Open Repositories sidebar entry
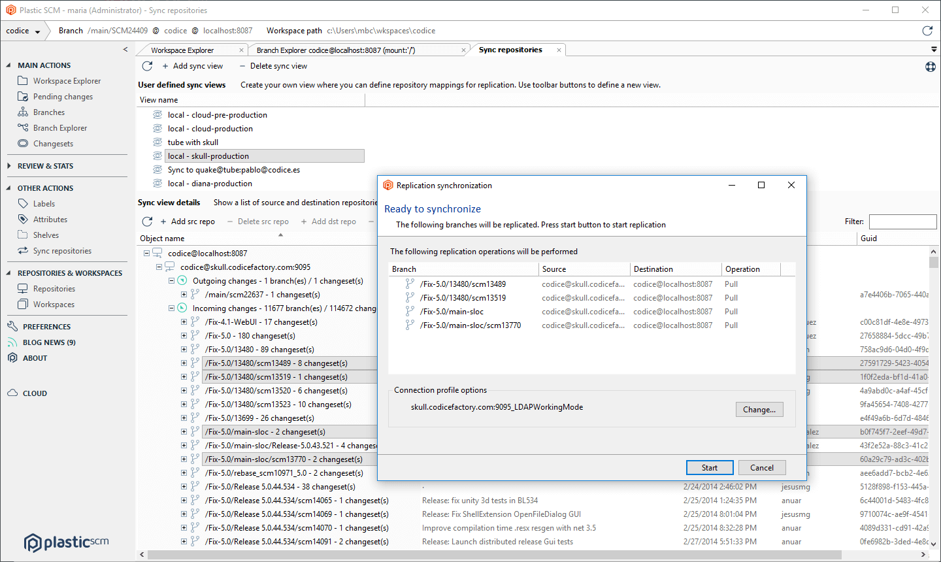This screenshot has width=941, height=562. [x=54, y=289]
